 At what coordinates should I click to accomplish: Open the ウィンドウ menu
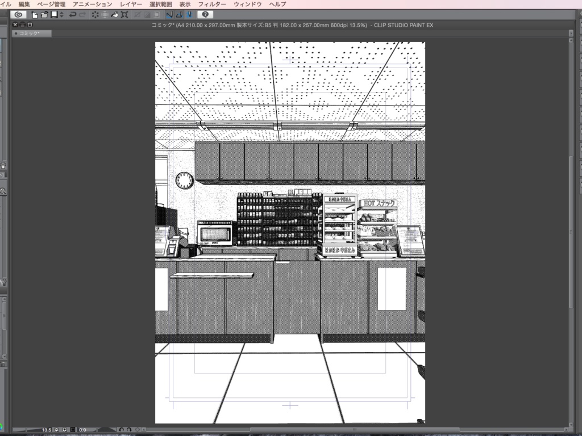pyautogui.click(x=248, y=4)
